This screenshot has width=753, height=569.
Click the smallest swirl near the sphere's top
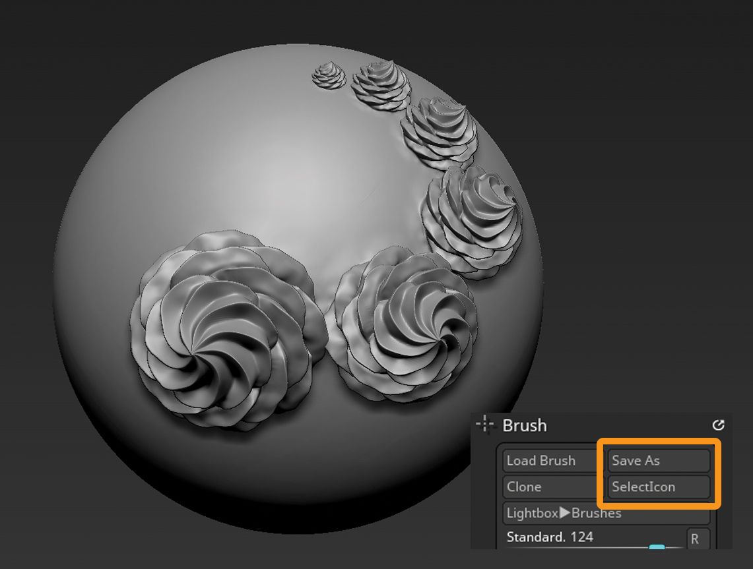[x=328, y=75]
